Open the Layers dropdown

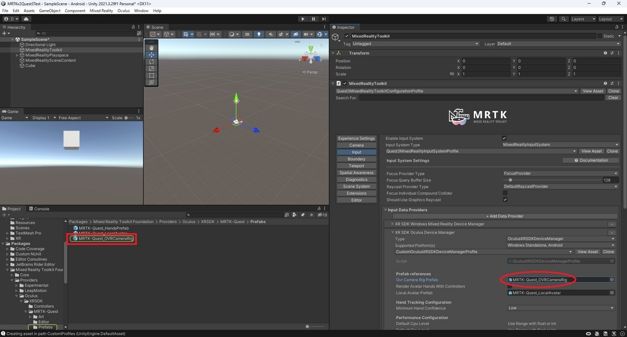[583, 19]
